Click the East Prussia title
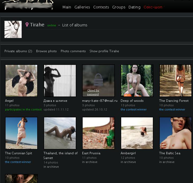 [x=91, y=153]
